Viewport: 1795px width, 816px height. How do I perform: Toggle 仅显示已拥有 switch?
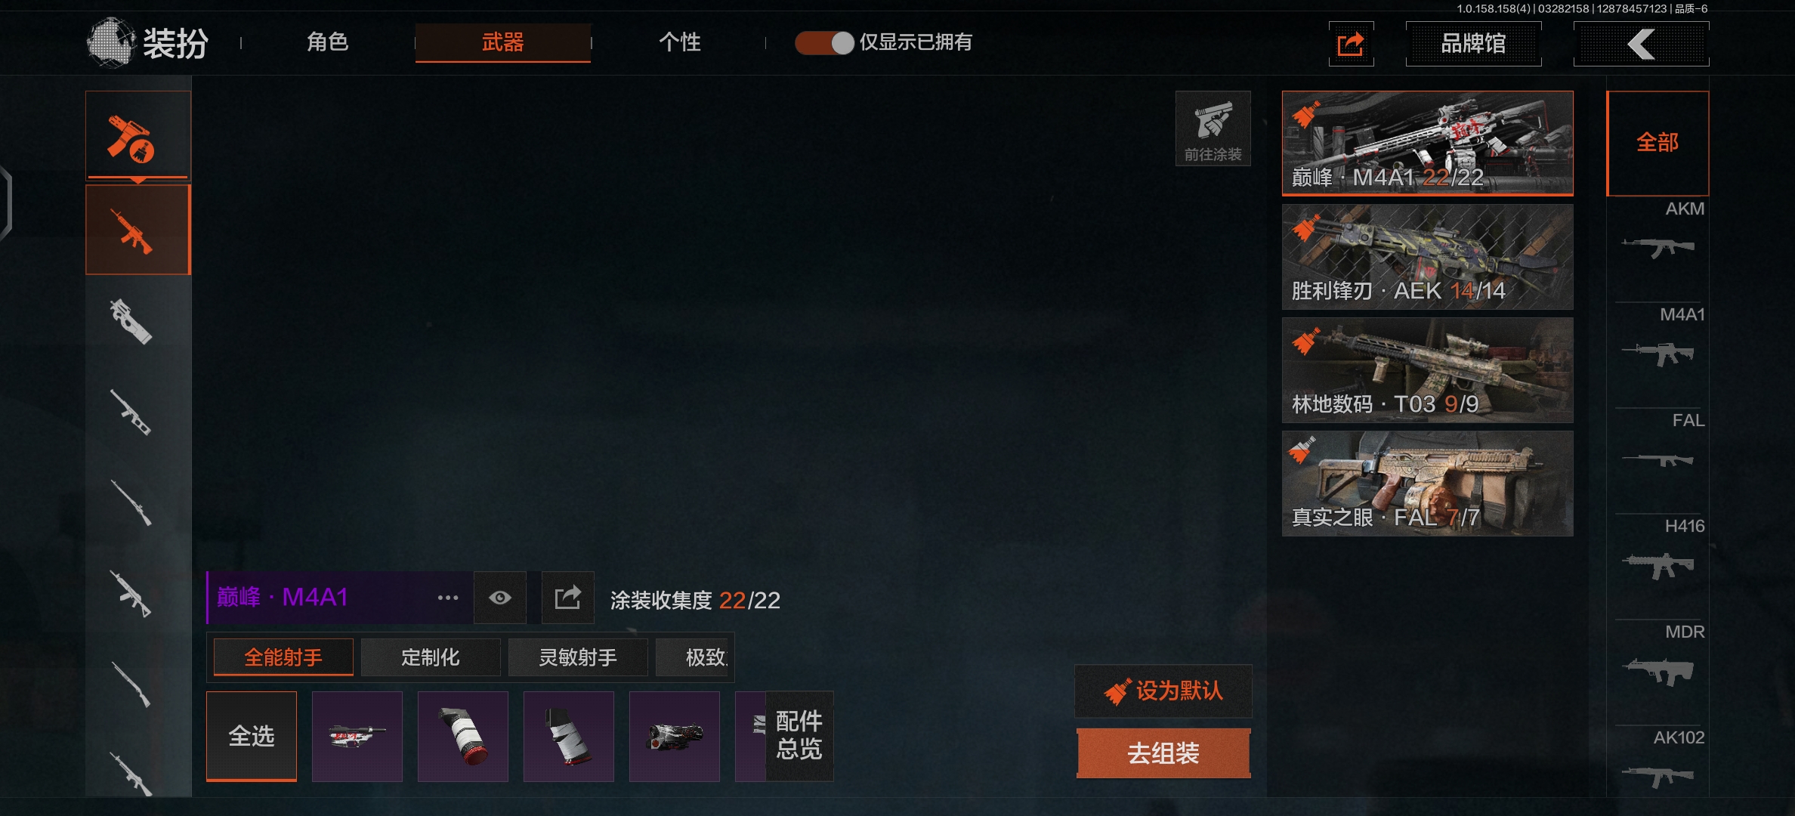pyautogui.click(x=824, y=43)
